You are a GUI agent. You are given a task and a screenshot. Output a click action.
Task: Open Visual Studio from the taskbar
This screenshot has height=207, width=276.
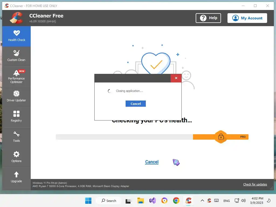pyautogui.click(x=153, y=201)
